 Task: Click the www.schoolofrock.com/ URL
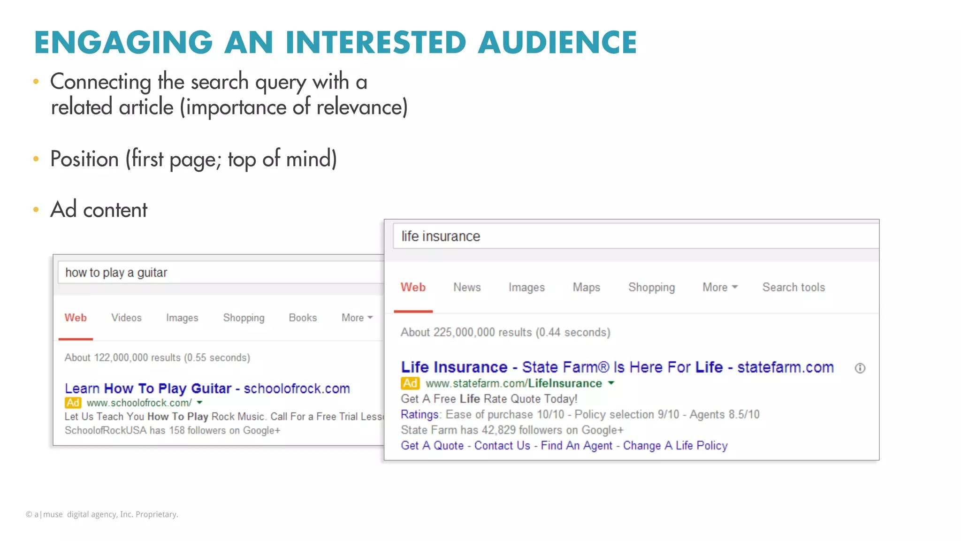[139, 403]
